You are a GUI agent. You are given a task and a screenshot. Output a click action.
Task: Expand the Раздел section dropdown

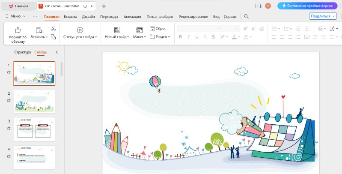point(169,37)
